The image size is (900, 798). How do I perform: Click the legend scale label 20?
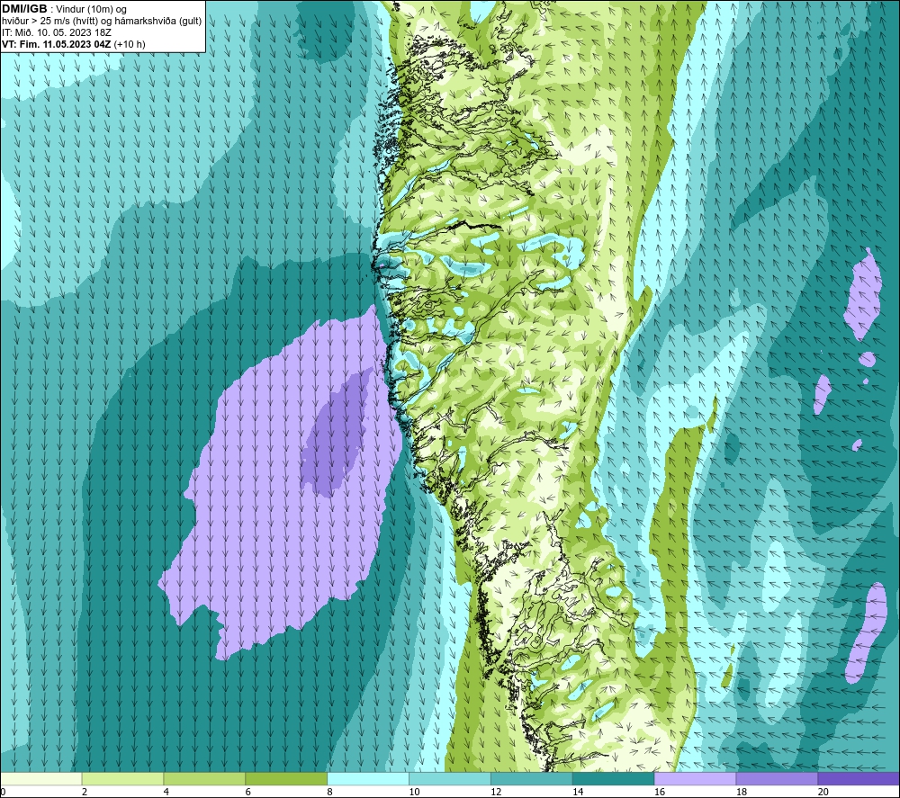tap(823, 792)
